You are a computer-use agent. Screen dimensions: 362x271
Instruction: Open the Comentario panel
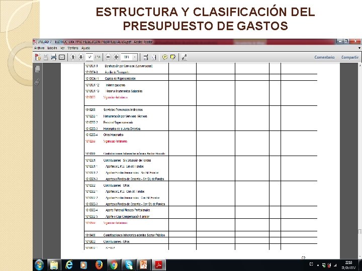324,57
